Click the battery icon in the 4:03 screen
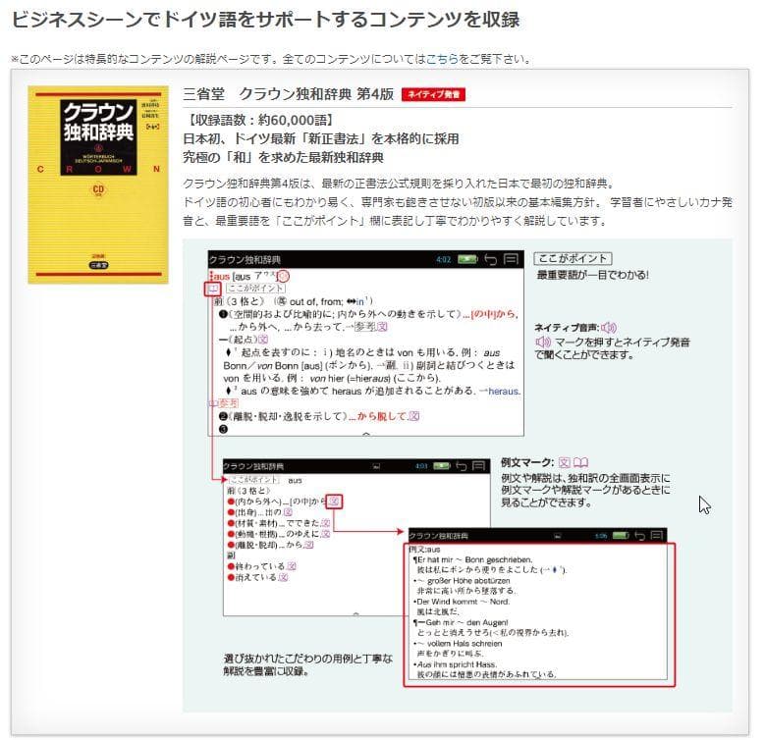 (442, 466)
